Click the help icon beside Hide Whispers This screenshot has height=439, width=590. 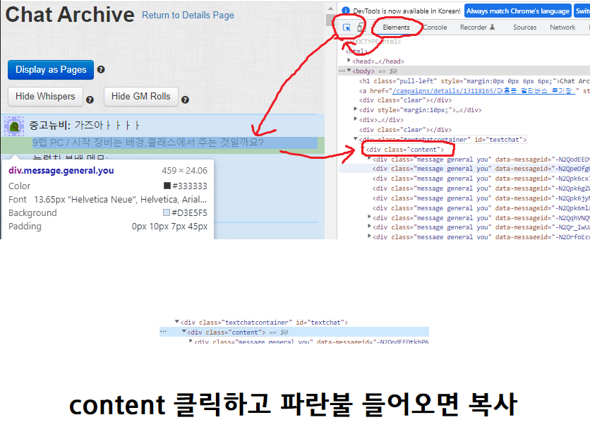coord(90,100)
